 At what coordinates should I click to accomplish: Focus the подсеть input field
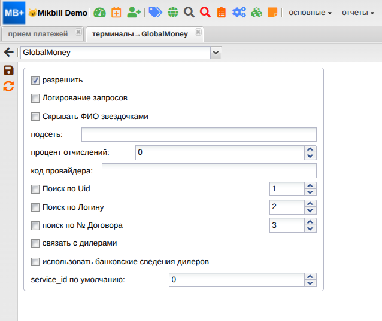pyautogui.click(x=199, y=134)
